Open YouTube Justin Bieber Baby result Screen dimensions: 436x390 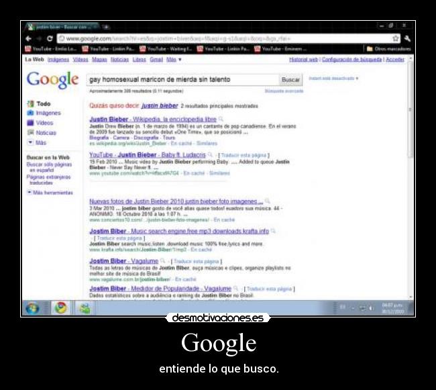[148, 155]
